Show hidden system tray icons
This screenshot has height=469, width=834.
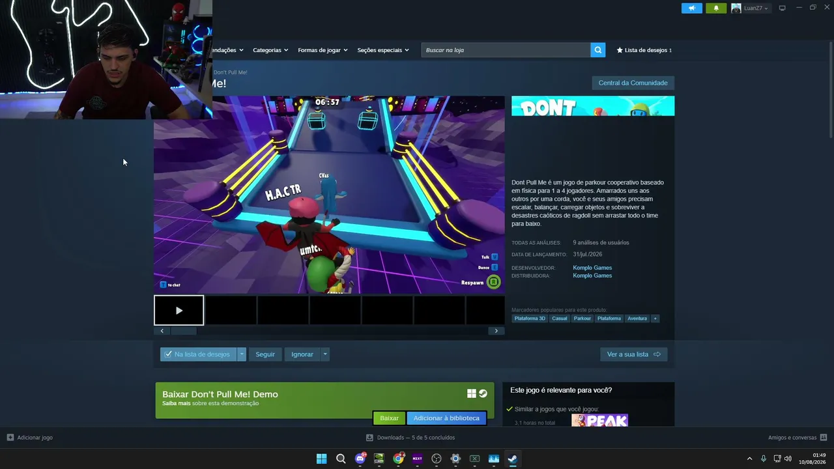pyautogui.click(x=749, y=459)
